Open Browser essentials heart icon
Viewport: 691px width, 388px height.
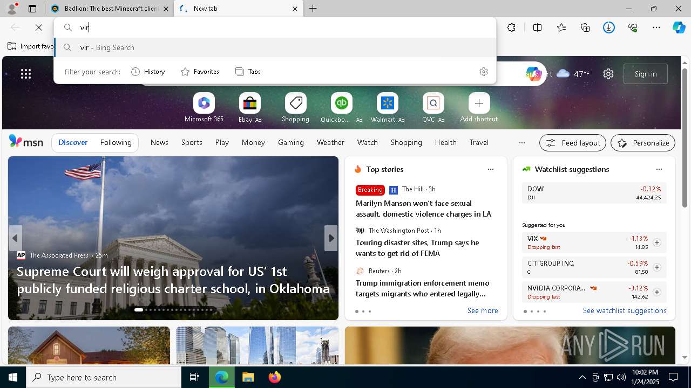point(633,27)
